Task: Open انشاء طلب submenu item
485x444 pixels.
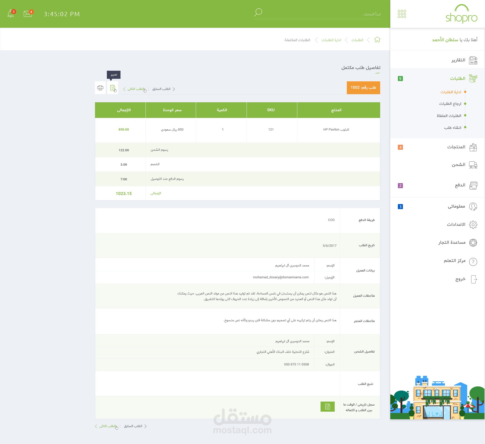Action: 452,128
